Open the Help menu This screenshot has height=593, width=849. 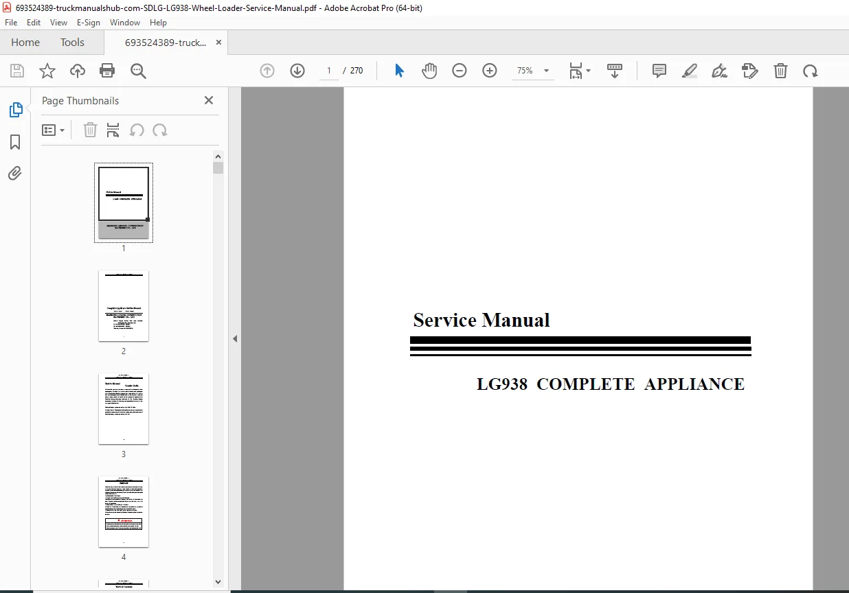[158, 23]
